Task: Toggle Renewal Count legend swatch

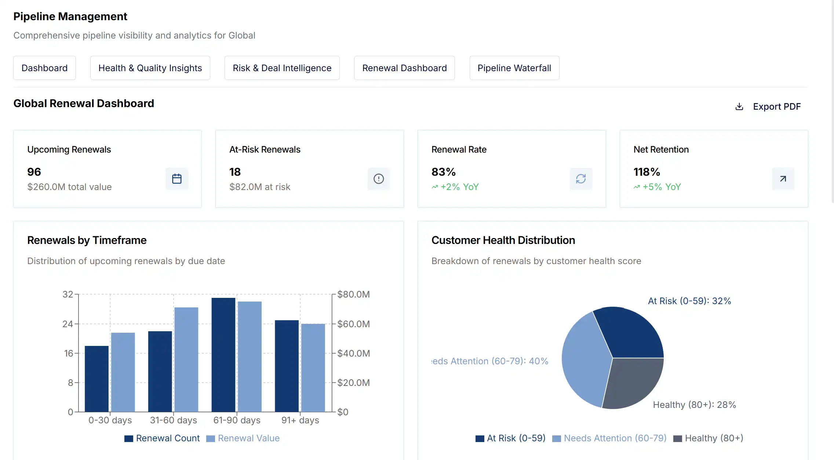Action: (x=129, y=439)
